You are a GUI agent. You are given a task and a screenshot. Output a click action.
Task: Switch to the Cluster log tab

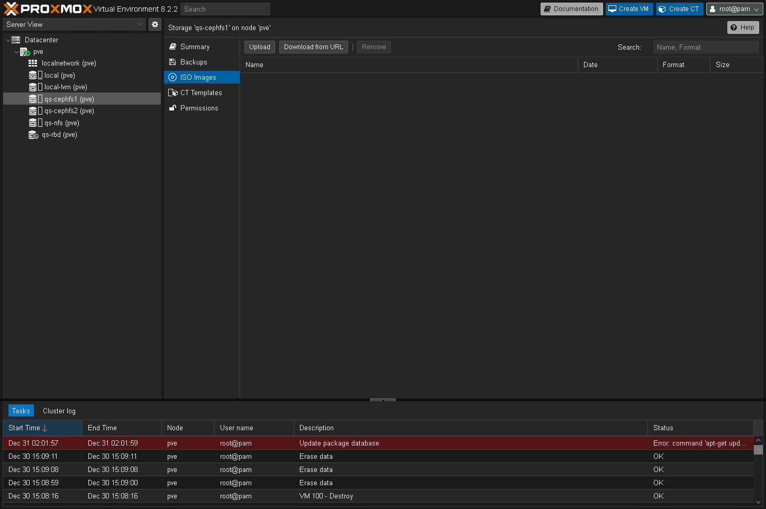(59, 411)
